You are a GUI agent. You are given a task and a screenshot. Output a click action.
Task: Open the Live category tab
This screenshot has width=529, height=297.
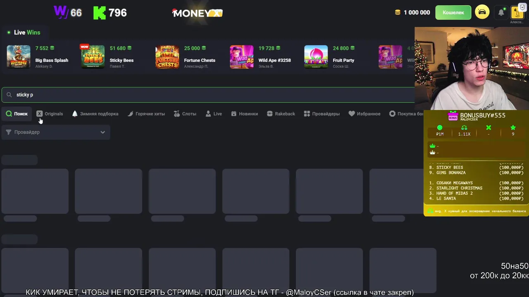coord(214,113)
